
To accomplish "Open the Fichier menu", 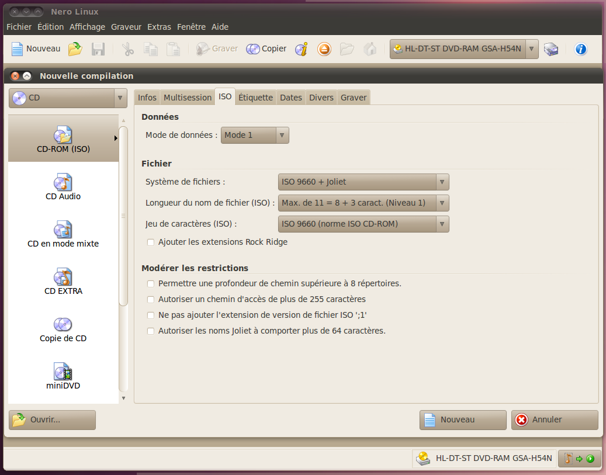I will click(19, 27).
